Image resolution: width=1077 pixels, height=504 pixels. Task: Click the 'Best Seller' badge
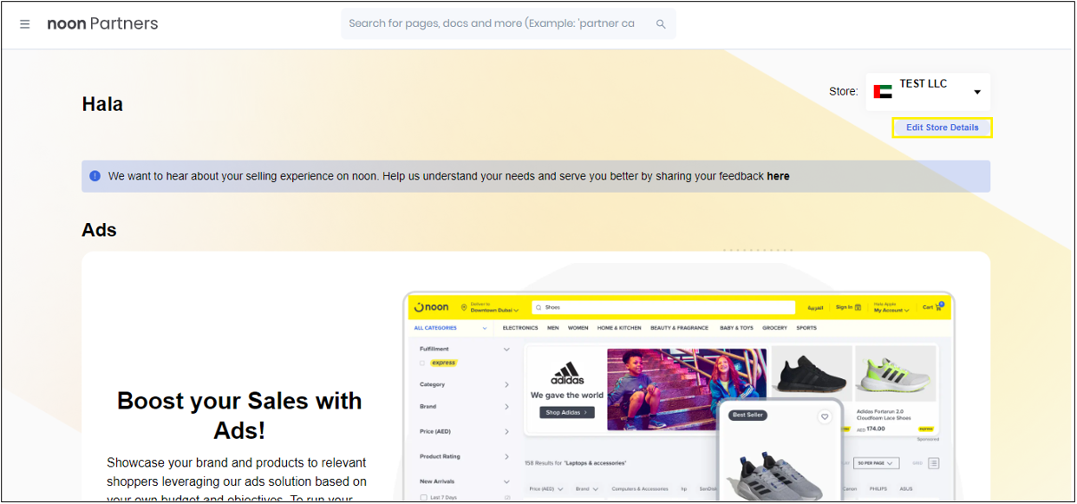click(x=749, y=416)
